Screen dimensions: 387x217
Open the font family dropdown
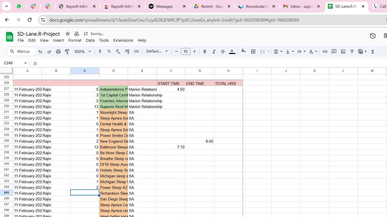pyautogui.click(x=157, y=51)
